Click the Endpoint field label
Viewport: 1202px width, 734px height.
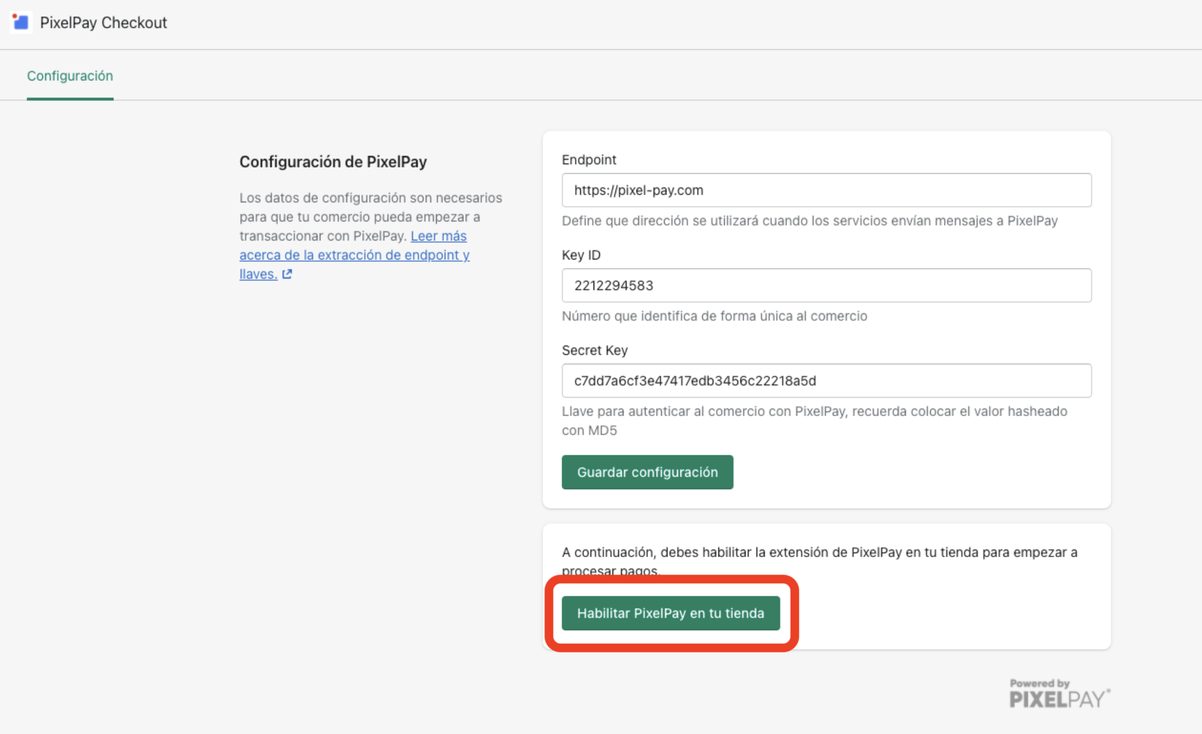[589, 160]
